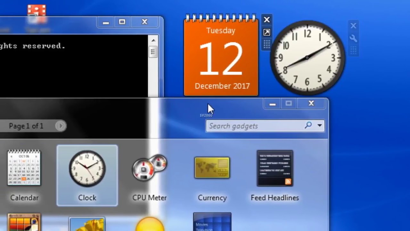Open clock gadget options wrench
Image resolution: width=410 pixels, height=231 pixels.
[x=353, y=38]
